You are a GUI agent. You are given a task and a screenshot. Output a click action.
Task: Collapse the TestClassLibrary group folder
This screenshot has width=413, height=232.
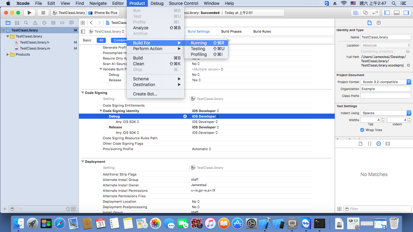pos(8,36)
